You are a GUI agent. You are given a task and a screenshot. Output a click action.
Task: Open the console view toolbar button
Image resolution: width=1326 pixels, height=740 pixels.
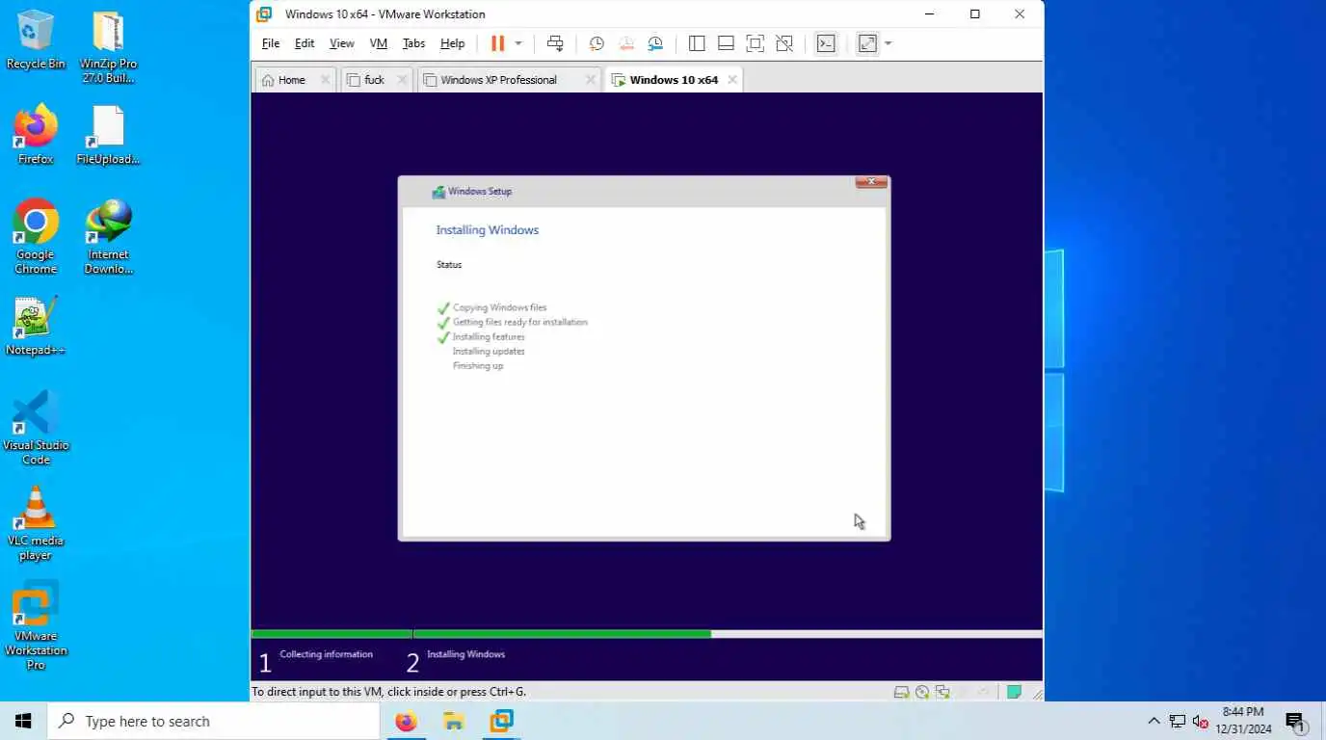(826, 43)
